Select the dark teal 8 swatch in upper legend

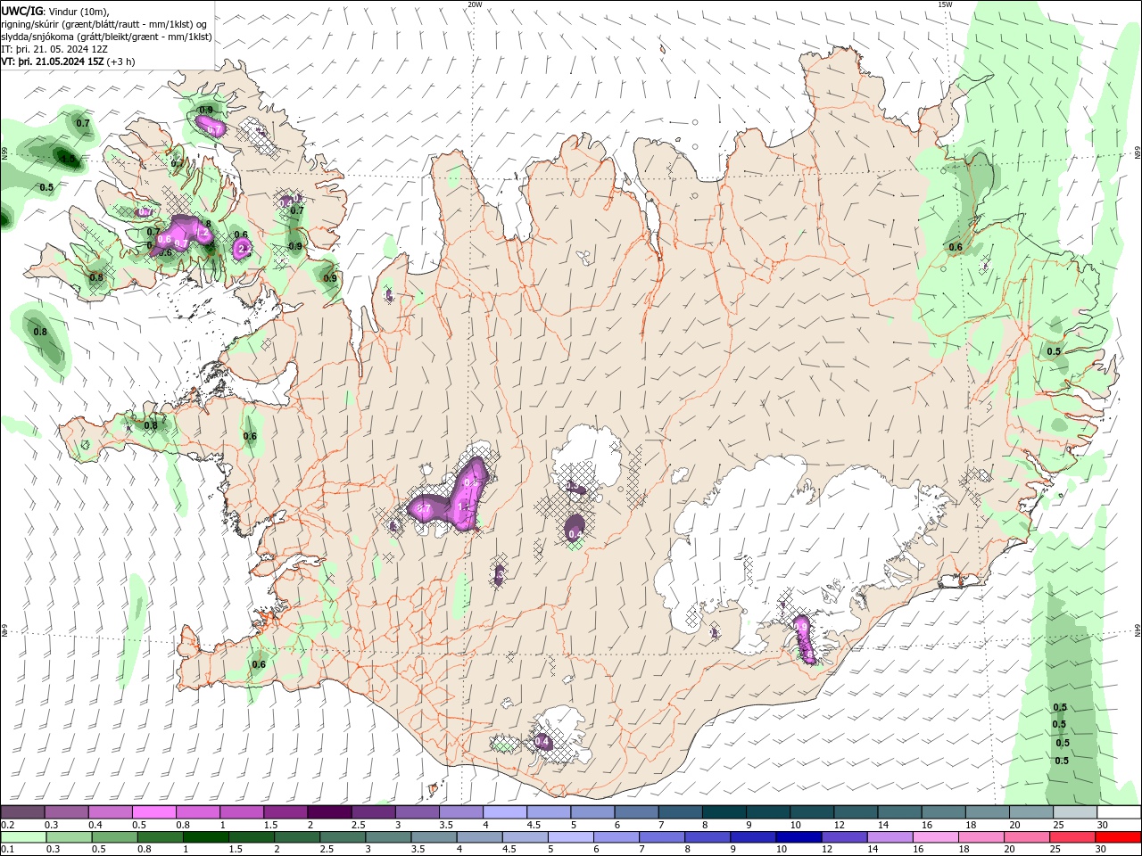click(x=724, y=812)
